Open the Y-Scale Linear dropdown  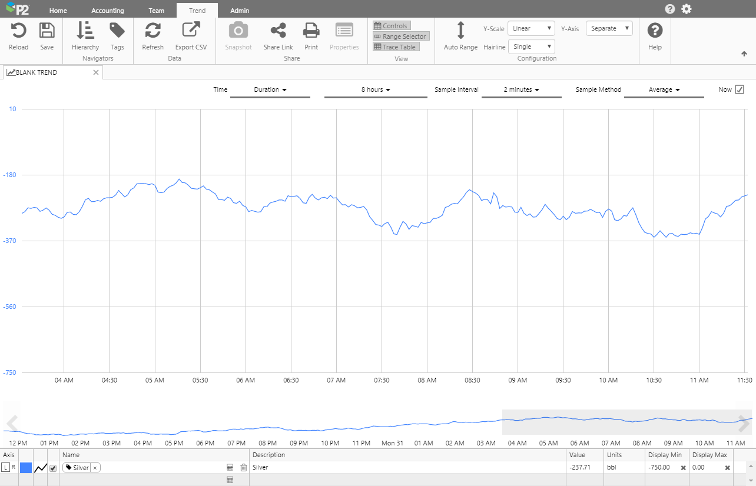[x=531, y=28]
